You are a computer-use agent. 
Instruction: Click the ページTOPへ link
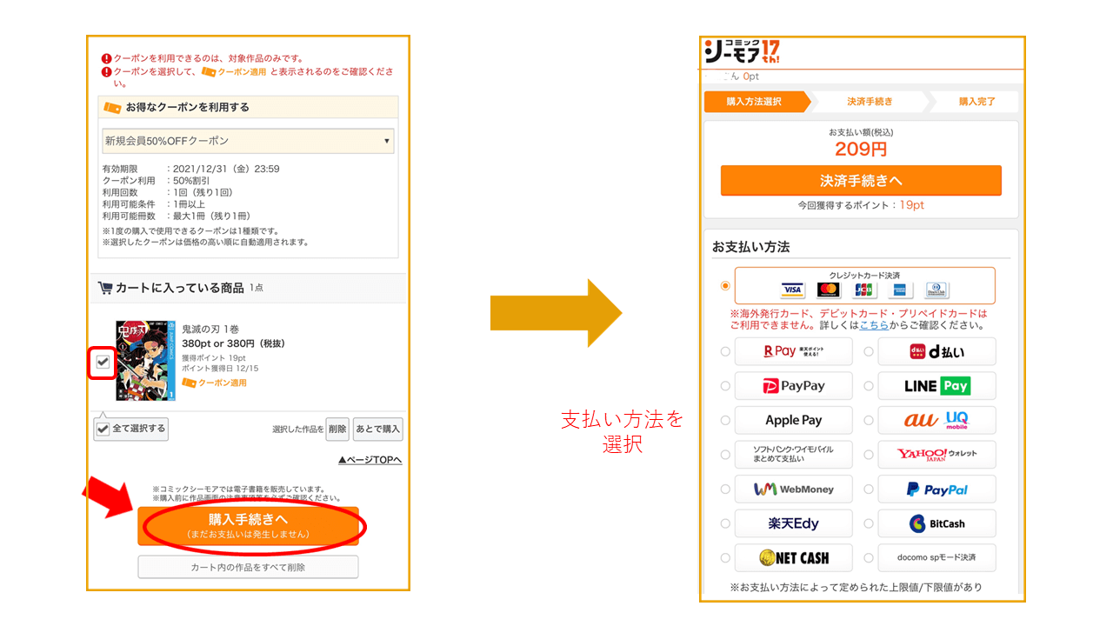pos(370,460)
